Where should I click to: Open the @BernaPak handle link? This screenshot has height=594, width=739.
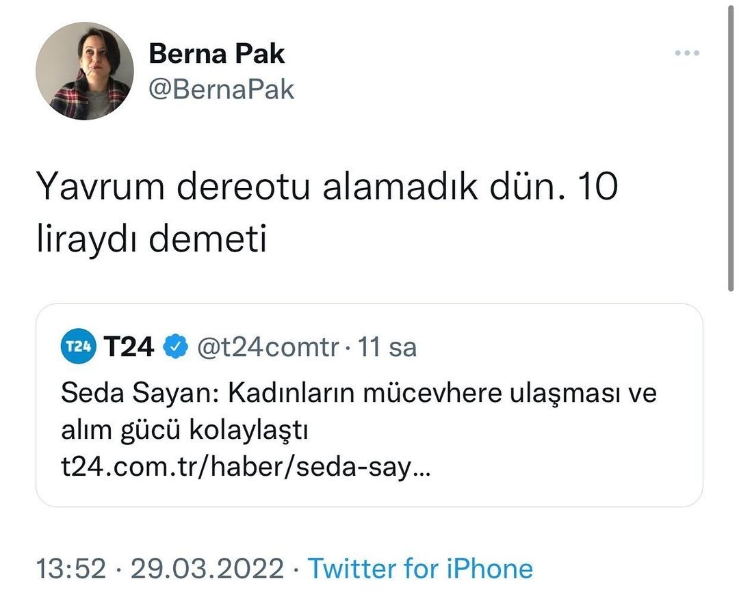coord(221,89)
